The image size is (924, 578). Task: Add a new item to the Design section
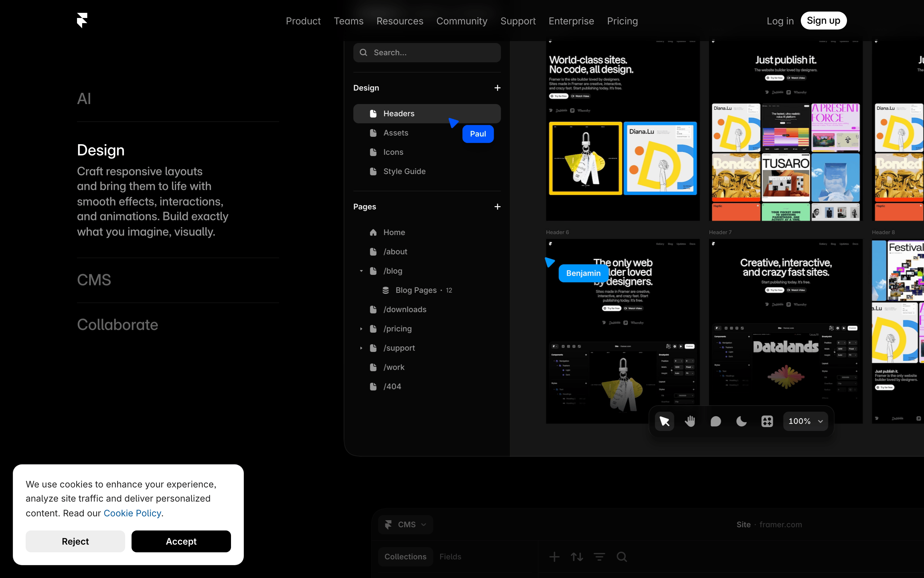497,88
